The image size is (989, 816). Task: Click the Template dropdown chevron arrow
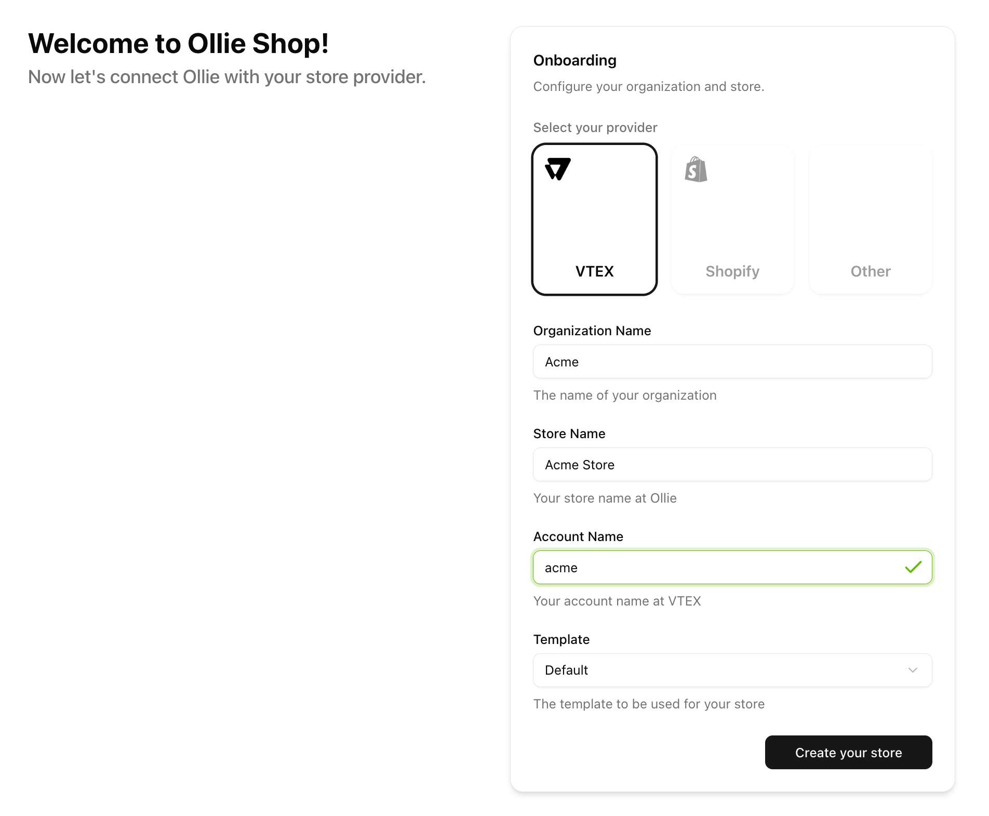[x=913, y=670]
